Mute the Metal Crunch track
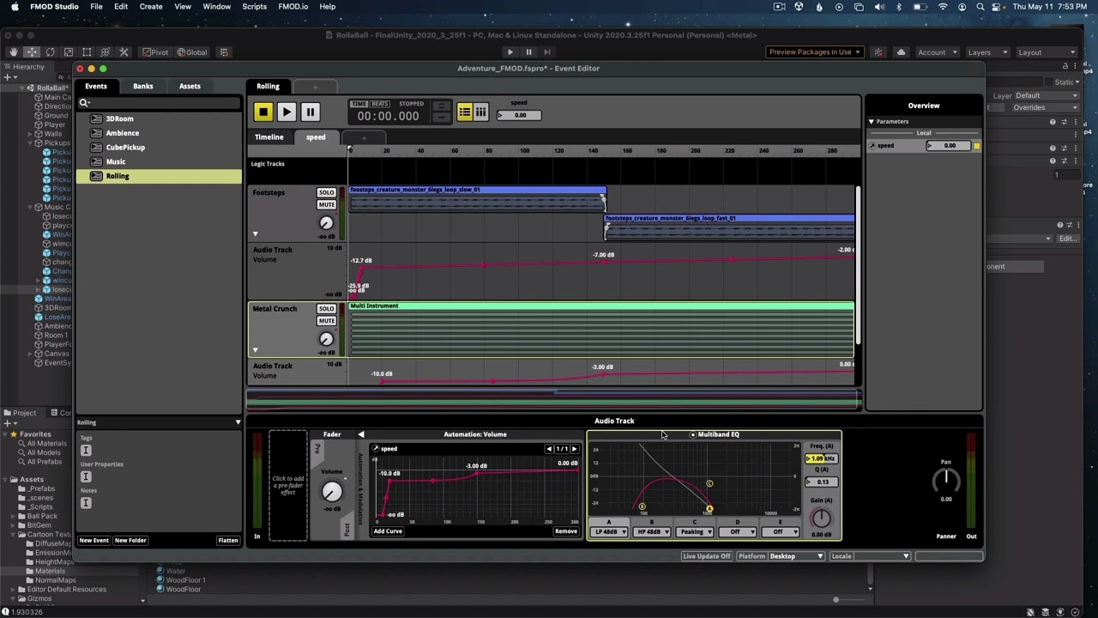 326,321
